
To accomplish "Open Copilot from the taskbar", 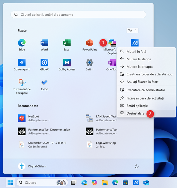I will coord(94,182).
